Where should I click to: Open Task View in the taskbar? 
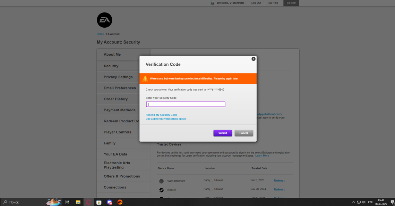pyautogui.click(x=67, y=202)
